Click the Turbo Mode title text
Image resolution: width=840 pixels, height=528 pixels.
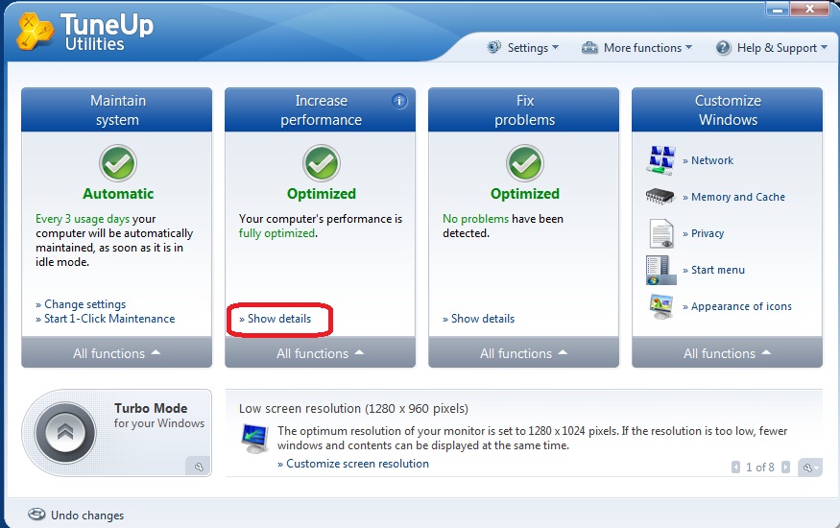(151, 408)
